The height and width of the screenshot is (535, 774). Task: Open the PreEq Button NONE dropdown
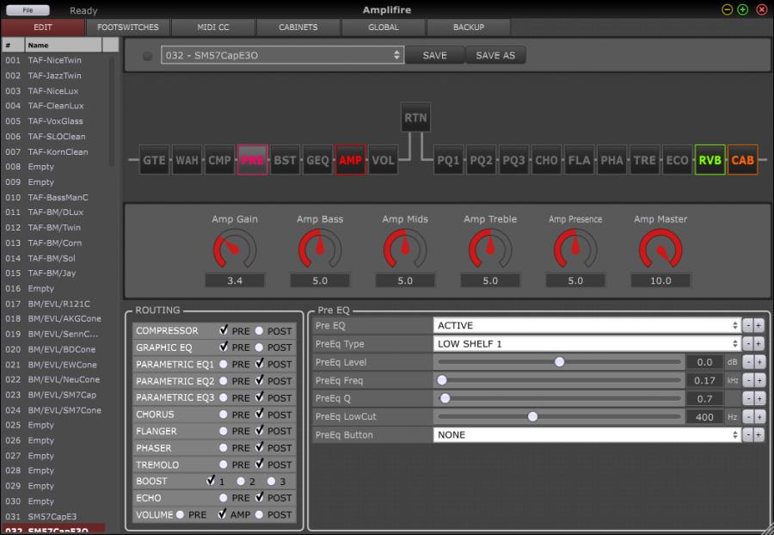click(587, 435)
